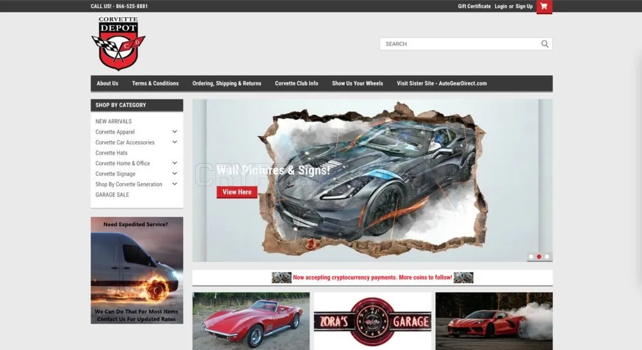Image resolution: width=642 pixels, height=350 pixels.
Task: Click the Zora's Garage neon sign thumbnail
Action: tap(372, 321)
